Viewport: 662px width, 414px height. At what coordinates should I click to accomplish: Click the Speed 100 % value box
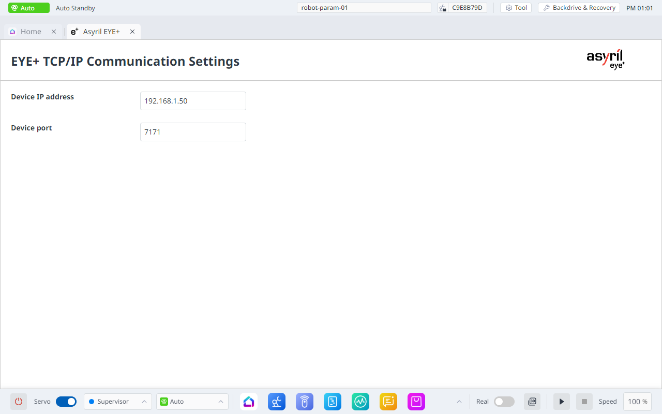click(x=638, y=402)
